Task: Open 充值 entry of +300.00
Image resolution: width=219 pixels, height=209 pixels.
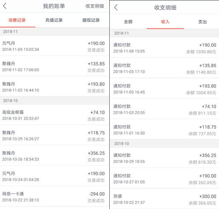Action: point(165,199)
